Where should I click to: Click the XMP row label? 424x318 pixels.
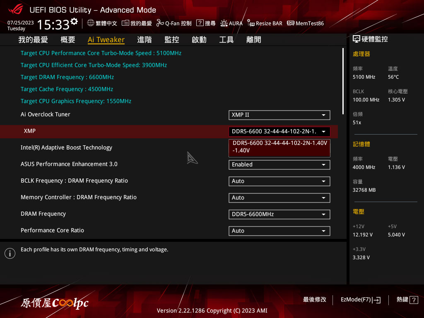point(30,131)
